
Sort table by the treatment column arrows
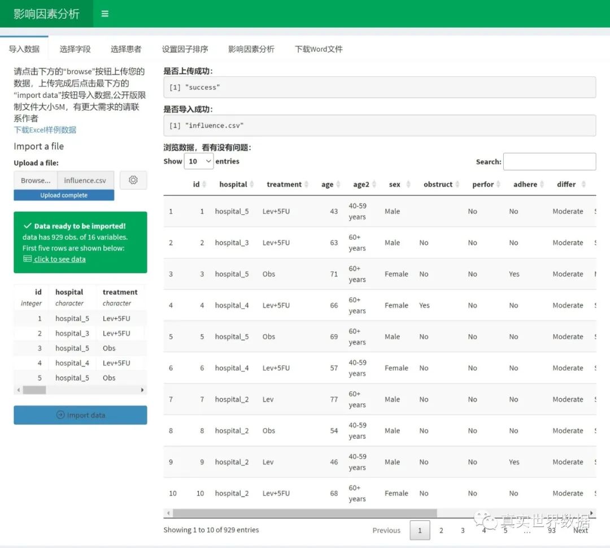tap(306, 184)
